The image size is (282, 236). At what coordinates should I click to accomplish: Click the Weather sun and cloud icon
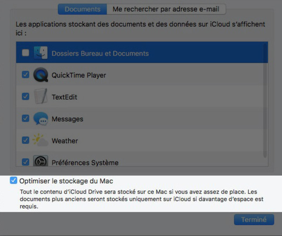pyautogui.click(x=41, y=140)
